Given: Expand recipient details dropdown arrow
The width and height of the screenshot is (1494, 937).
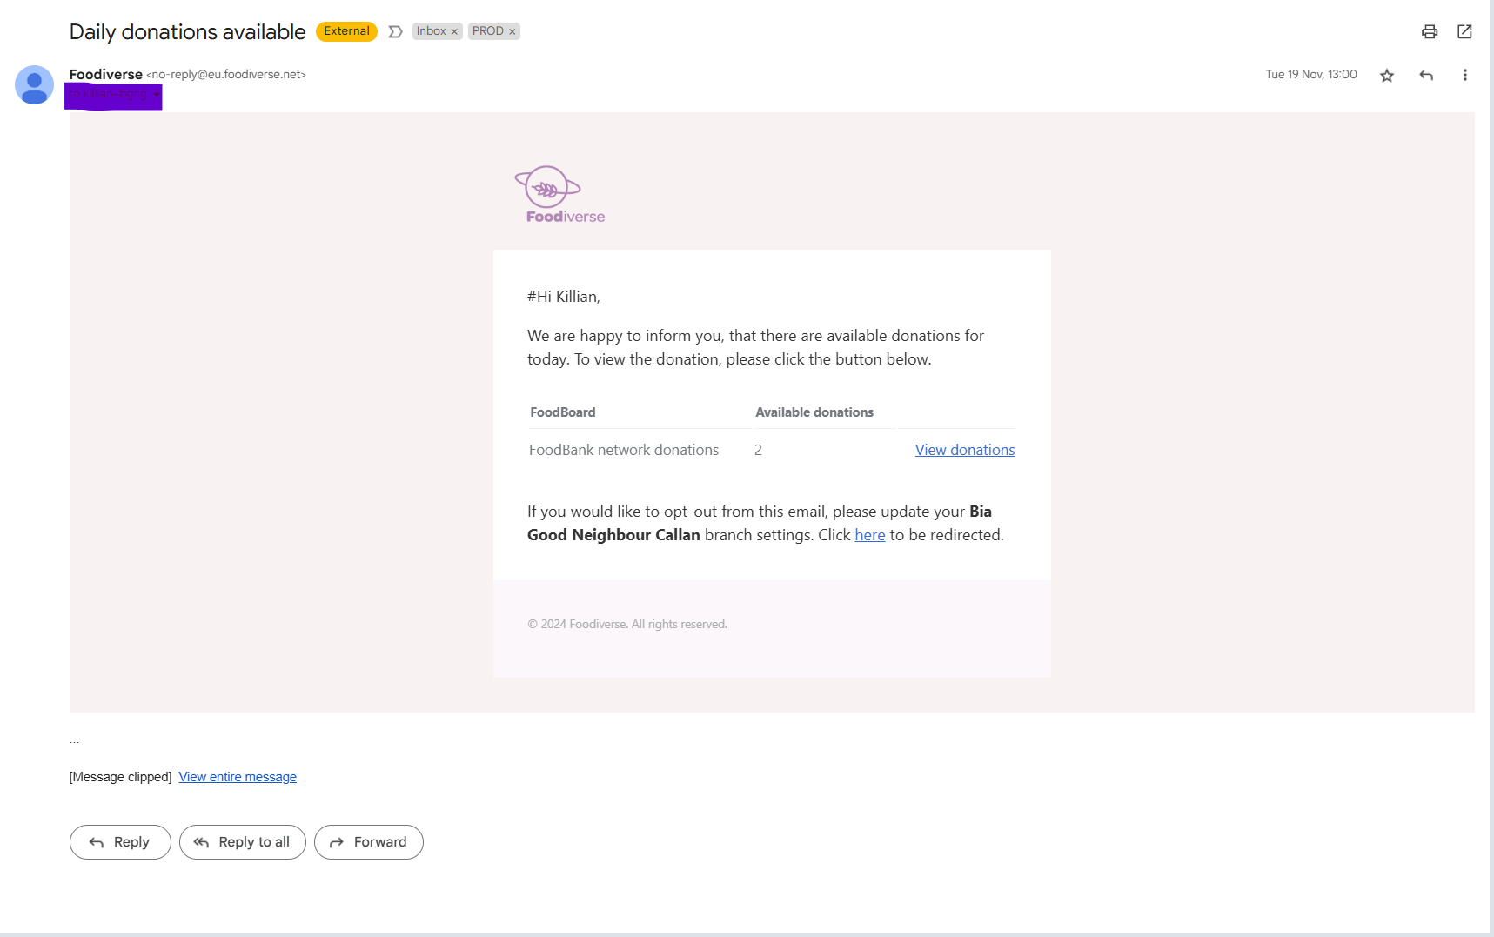Looking at the screenshot, I should 157,94.
